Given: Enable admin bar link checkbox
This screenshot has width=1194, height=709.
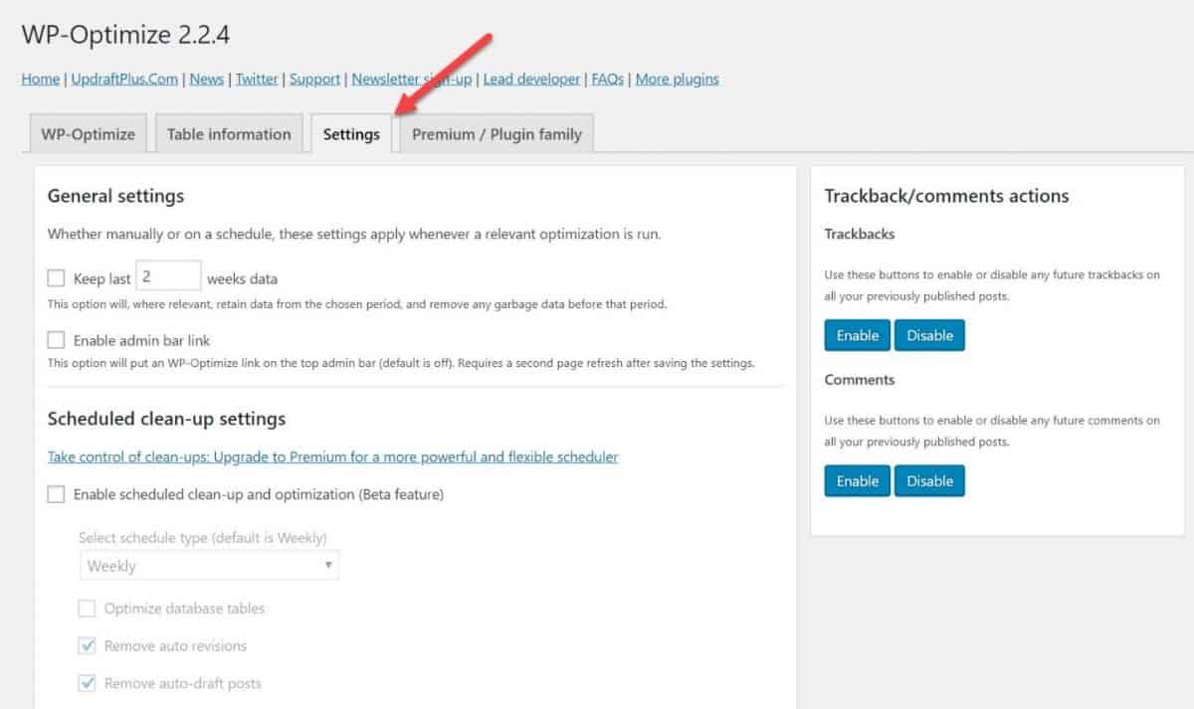Looking at the screenshot, I should 56,340.
